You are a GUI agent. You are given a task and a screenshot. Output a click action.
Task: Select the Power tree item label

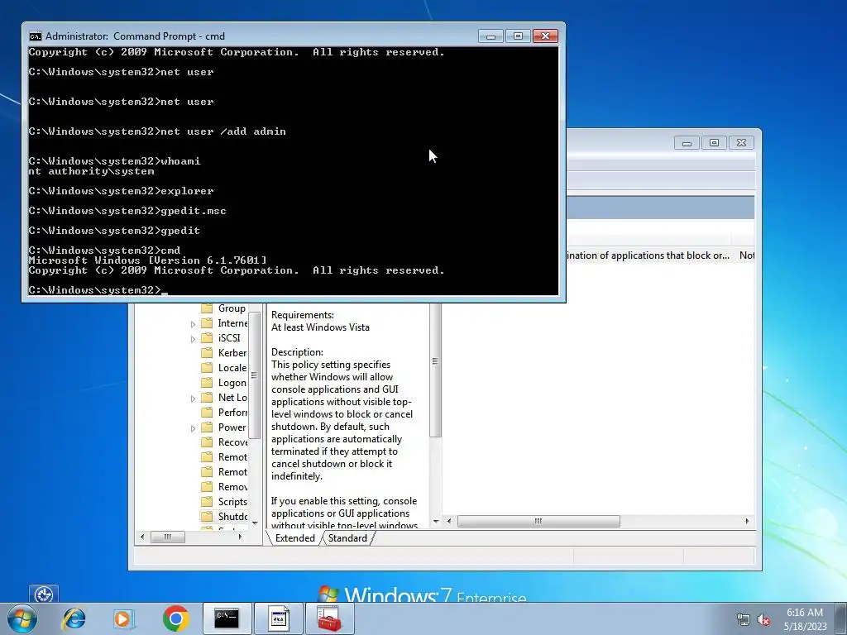click(232, 427)
